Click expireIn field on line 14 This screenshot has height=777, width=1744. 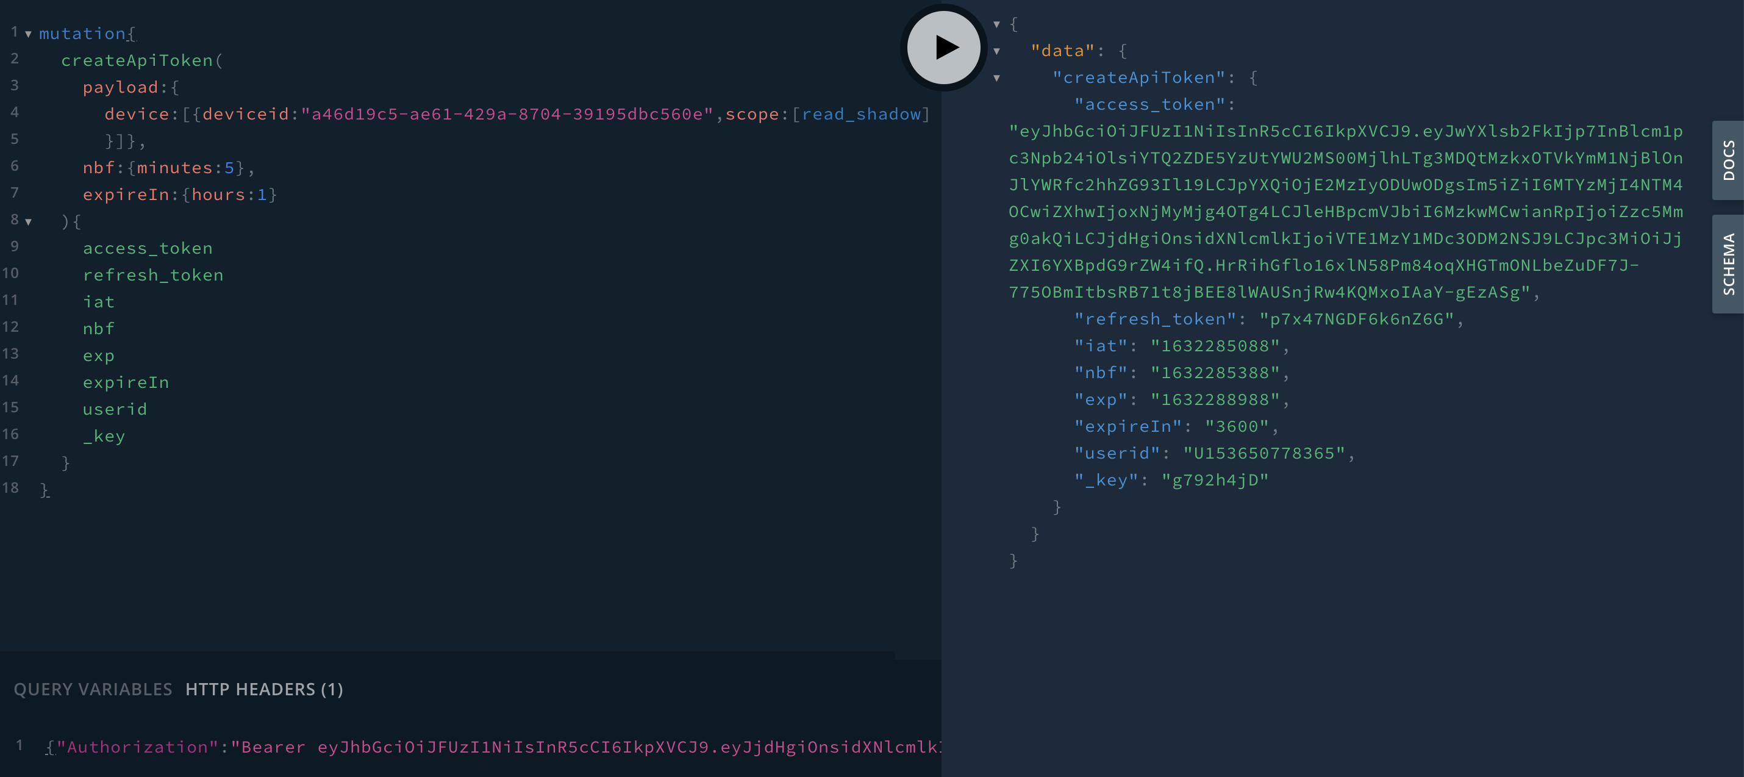point(126,383)
